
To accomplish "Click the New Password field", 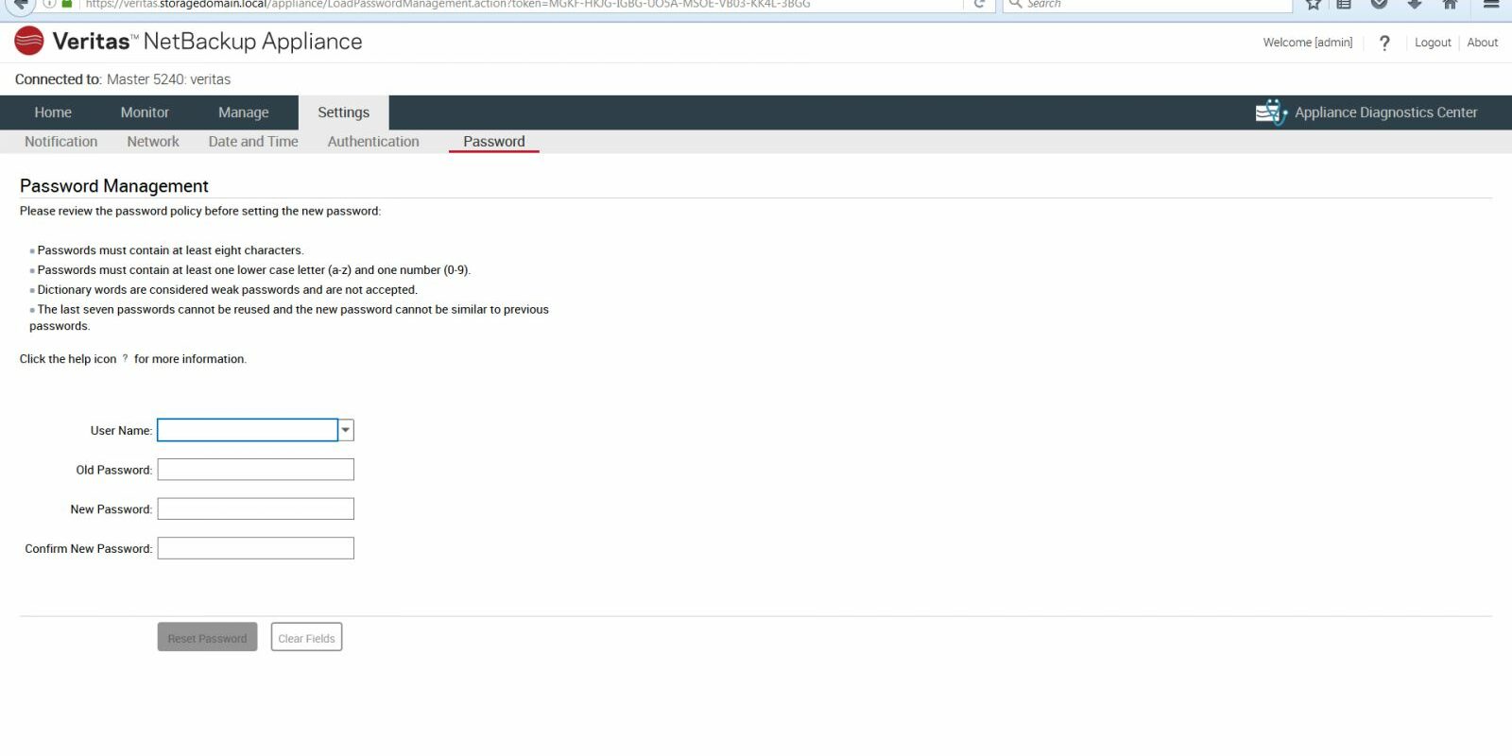I will (x=256, y=508).
